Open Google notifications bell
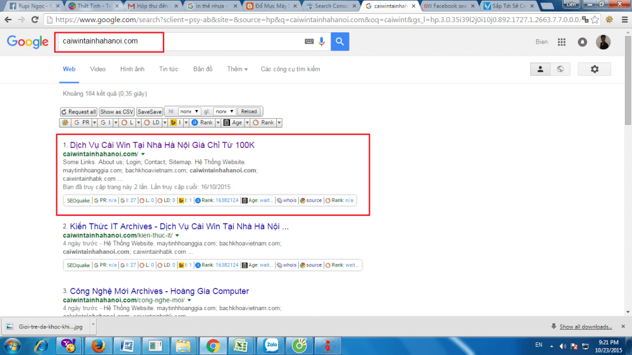Image resolution: width=632 pixels, height=355 pixels. click(583, 42)
